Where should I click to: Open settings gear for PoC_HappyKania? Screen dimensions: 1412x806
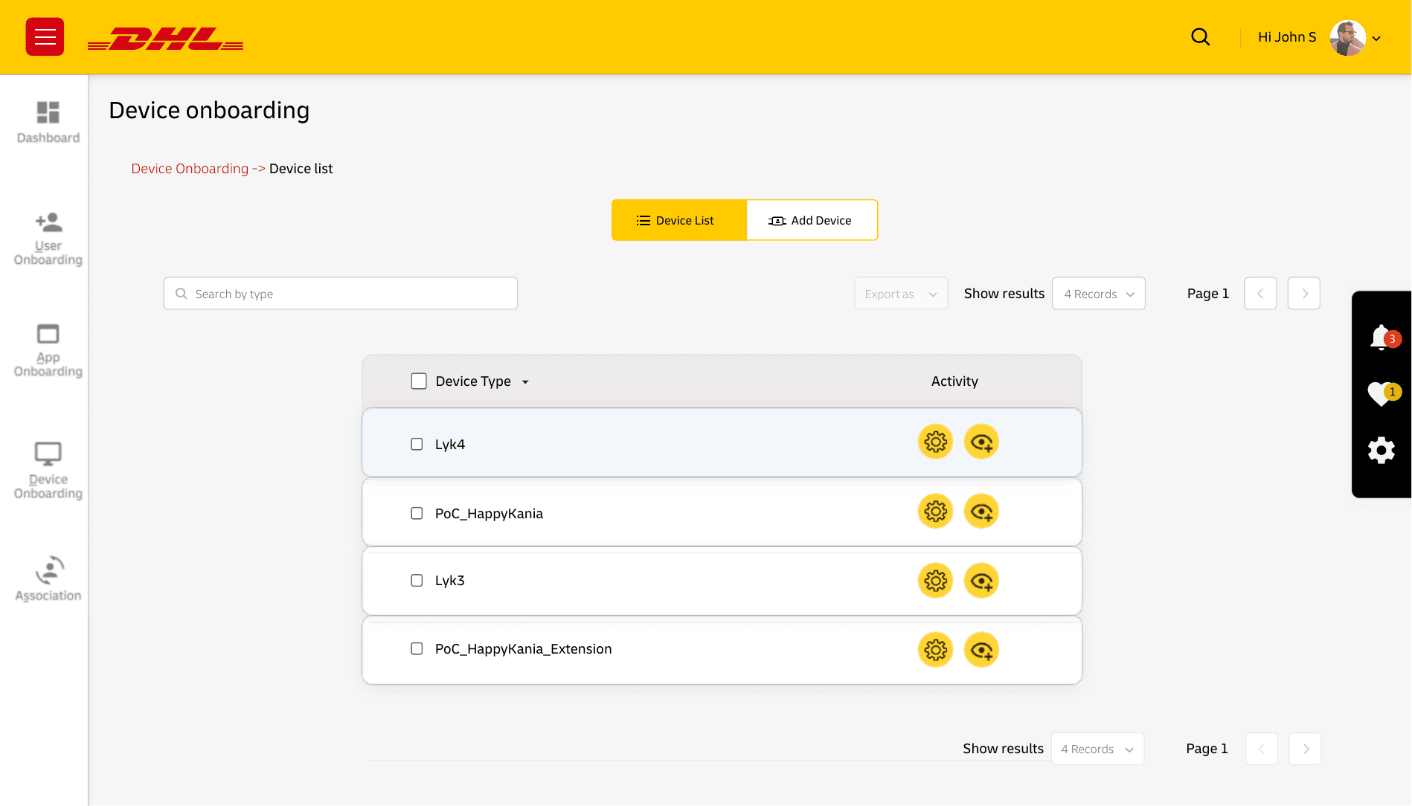(935, 512)
